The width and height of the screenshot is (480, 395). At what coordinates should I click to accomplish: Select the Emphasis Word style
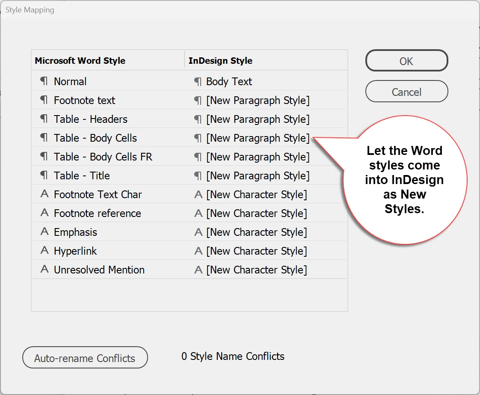click(x=75, y=232)
